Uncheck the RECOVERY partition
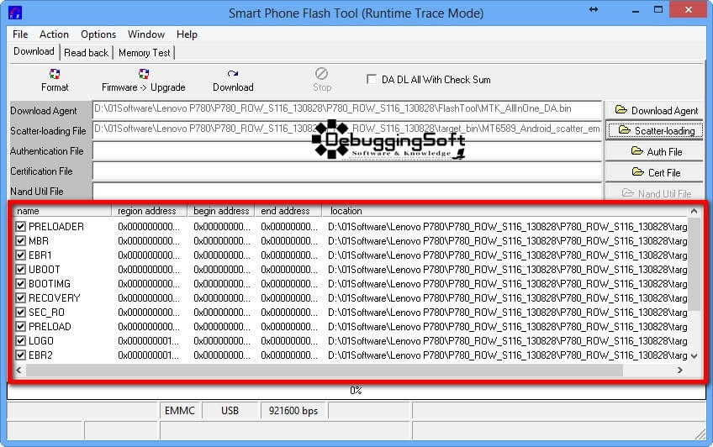Image resolution: width=713 pixels, height=447 pixels. [21, 298]
